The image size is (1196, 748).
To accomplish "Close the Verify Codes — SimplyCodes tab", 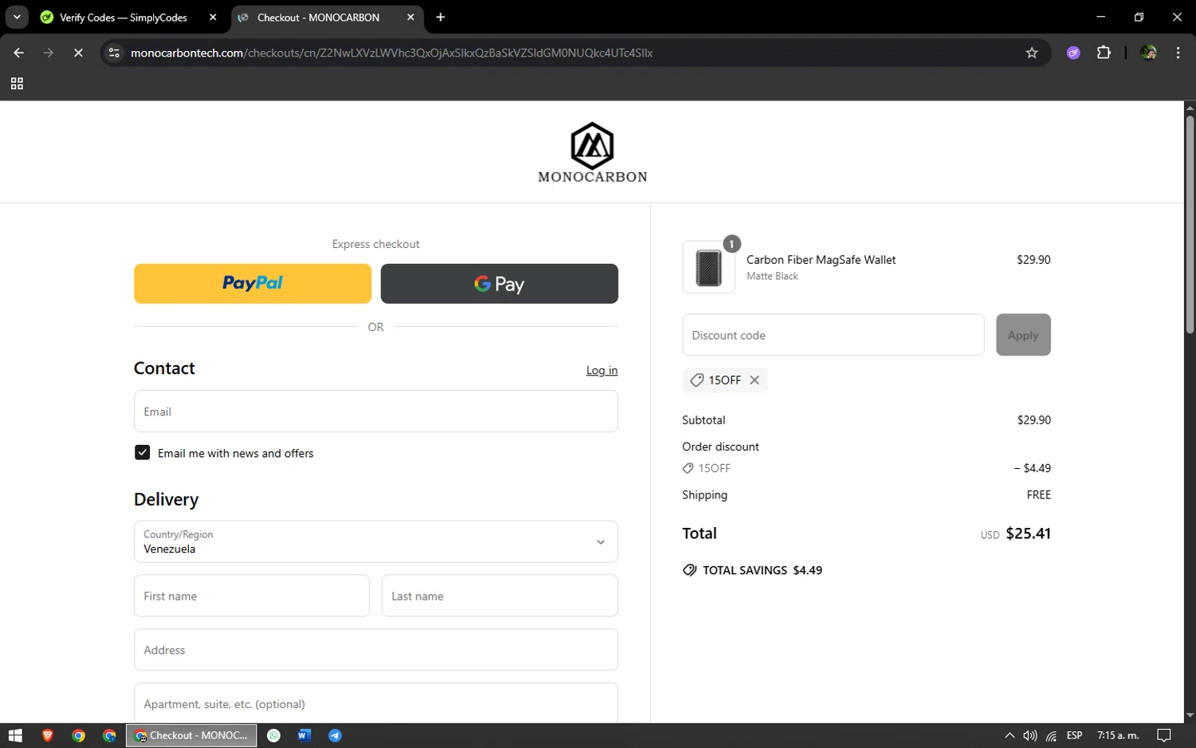I will pos(213,17).
